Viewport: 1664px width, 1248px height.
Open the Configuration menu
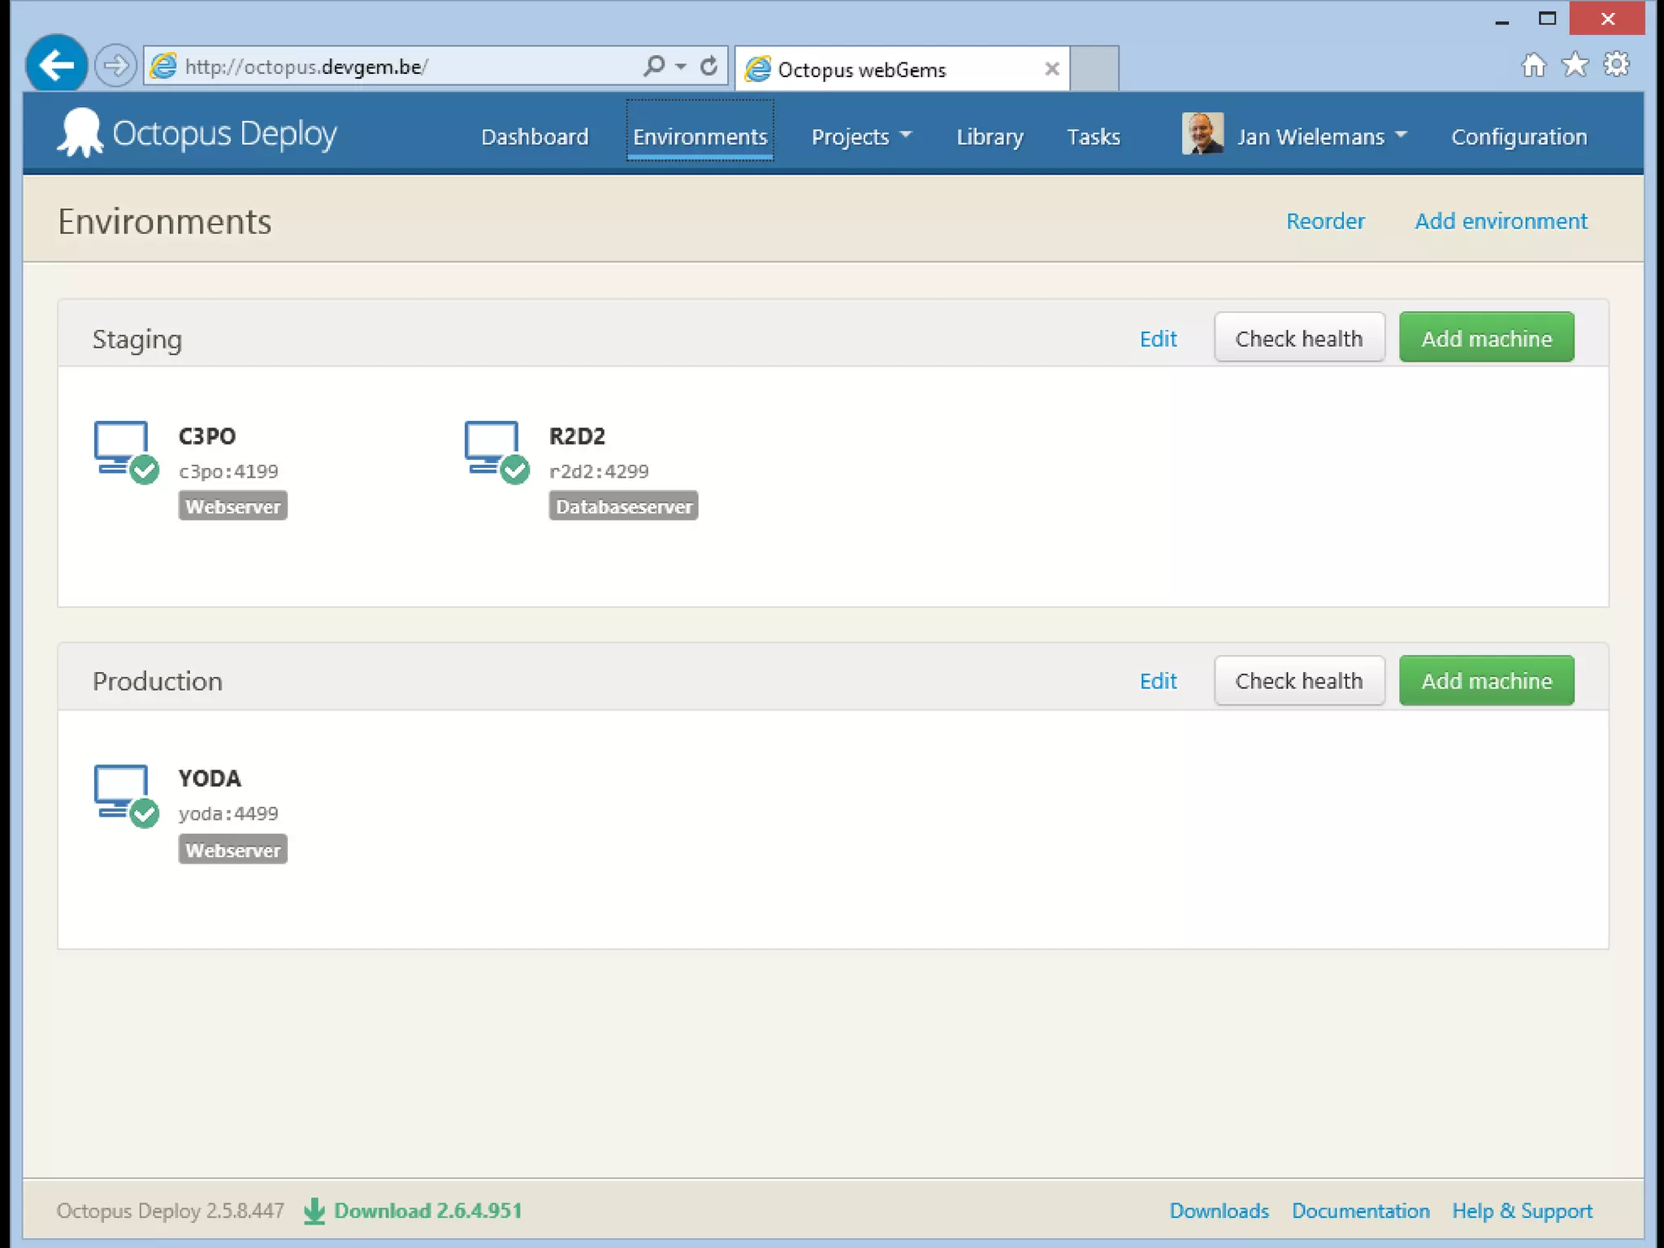click(1519, 136)
